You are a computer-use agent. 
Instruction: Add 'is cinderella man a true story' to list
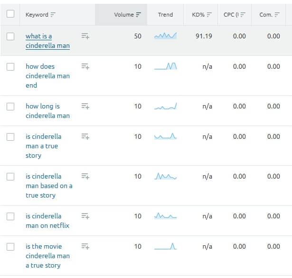click(x=85, y=136)
